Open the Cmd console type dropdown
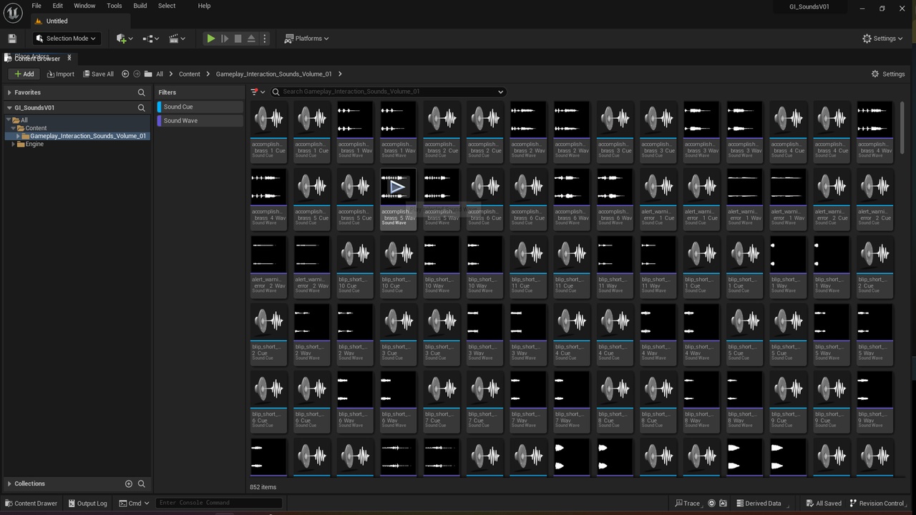This screenshot has height=515, width=916. click(135, 503)
